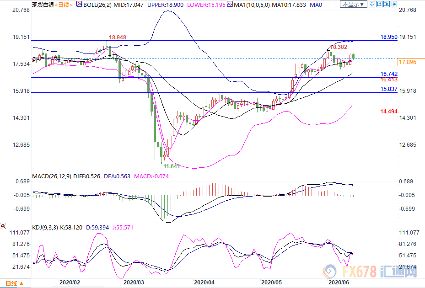Click the BOLL indicator chart icon
Screen dimensions: 425x288
(79, 4)
